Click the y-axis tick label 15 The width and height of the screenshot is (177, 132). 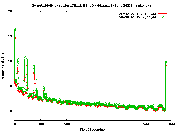tap(10, 36)
